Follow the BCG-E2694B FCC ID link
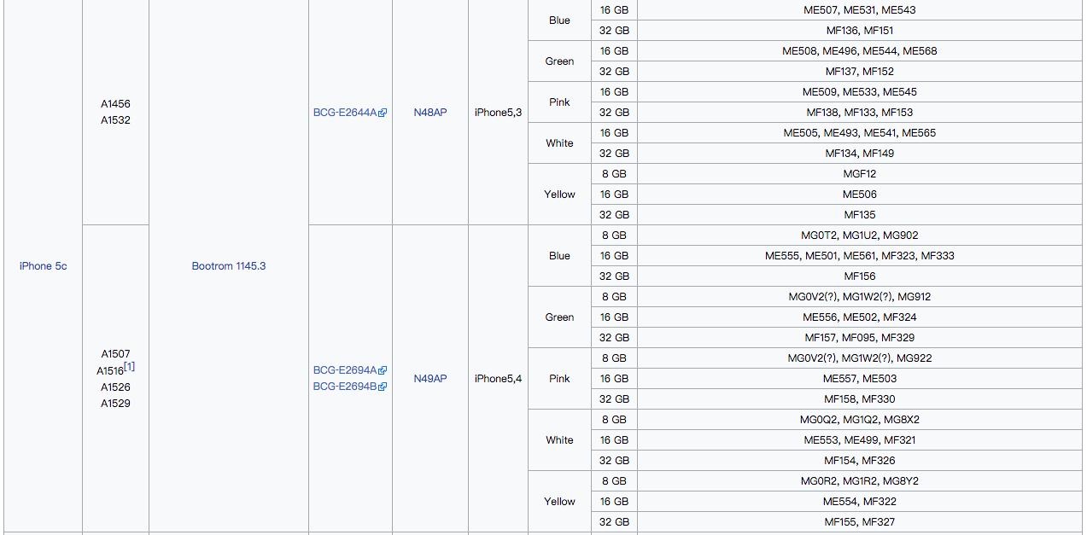This screenshot has width=1087, height=535. click(344, 387)
